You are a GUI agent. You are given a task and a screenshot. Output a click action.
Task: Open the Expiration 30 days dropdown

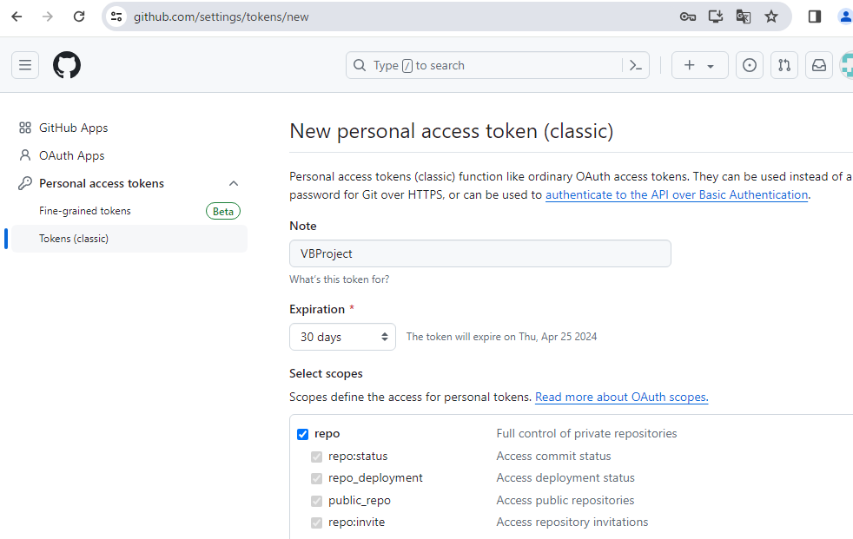[x=342, y=337]
